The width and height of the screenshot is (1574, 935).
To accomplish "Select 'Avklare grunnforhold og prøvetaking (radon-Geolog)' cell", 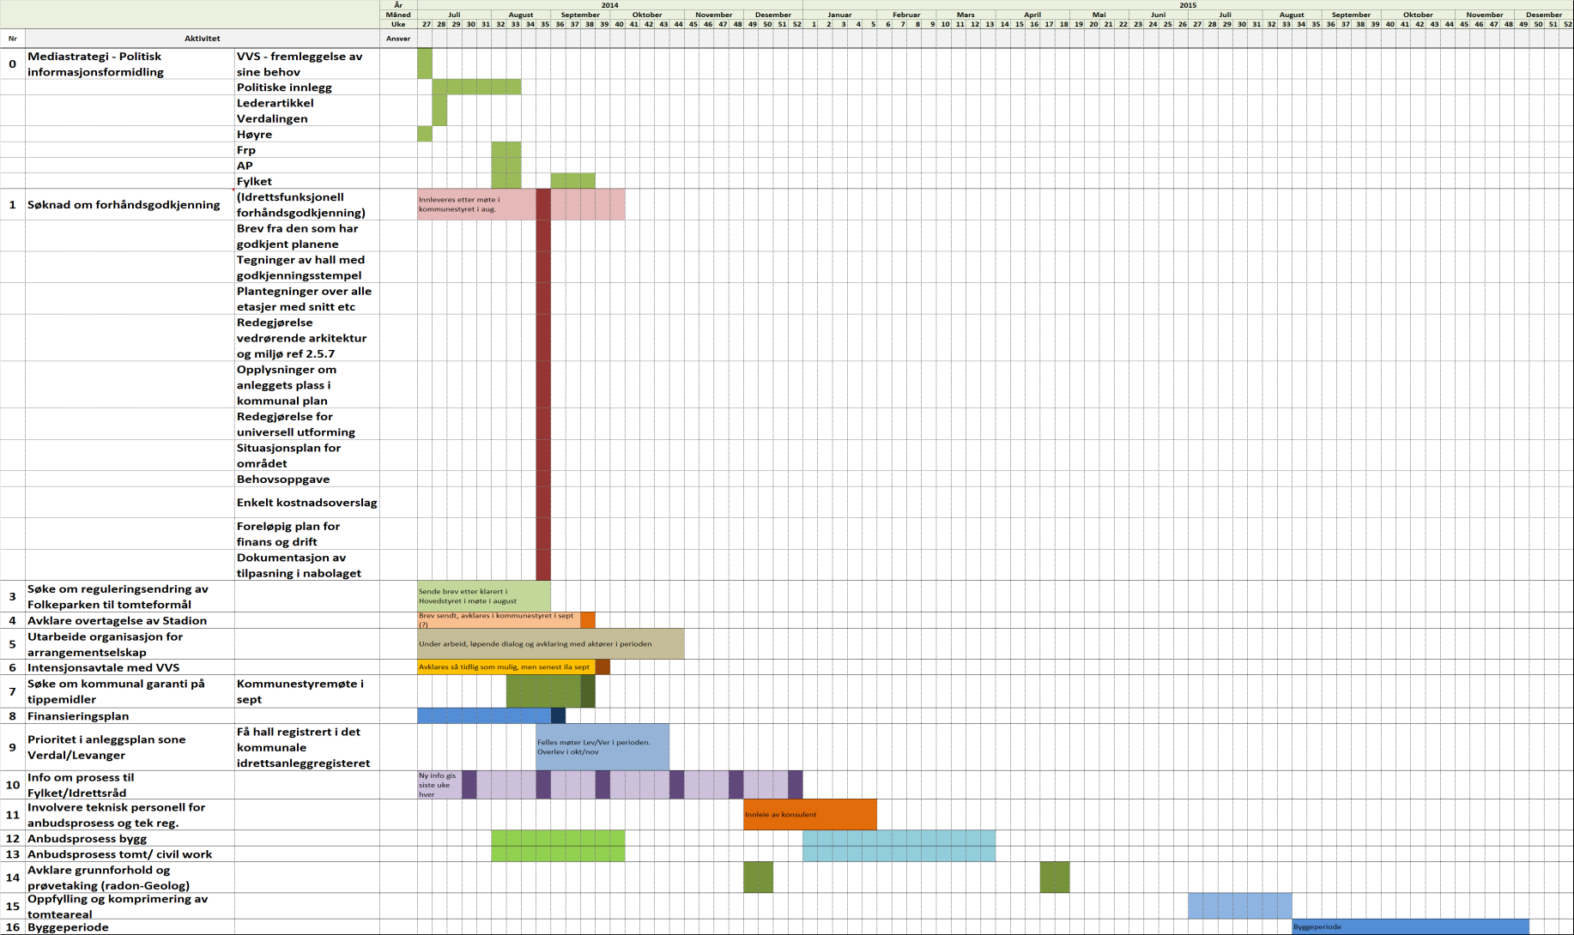I will pos(130,878).
